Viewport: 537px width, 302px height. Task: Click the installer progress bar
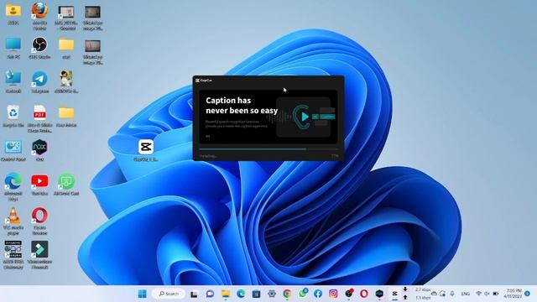[x=268, y=149]
